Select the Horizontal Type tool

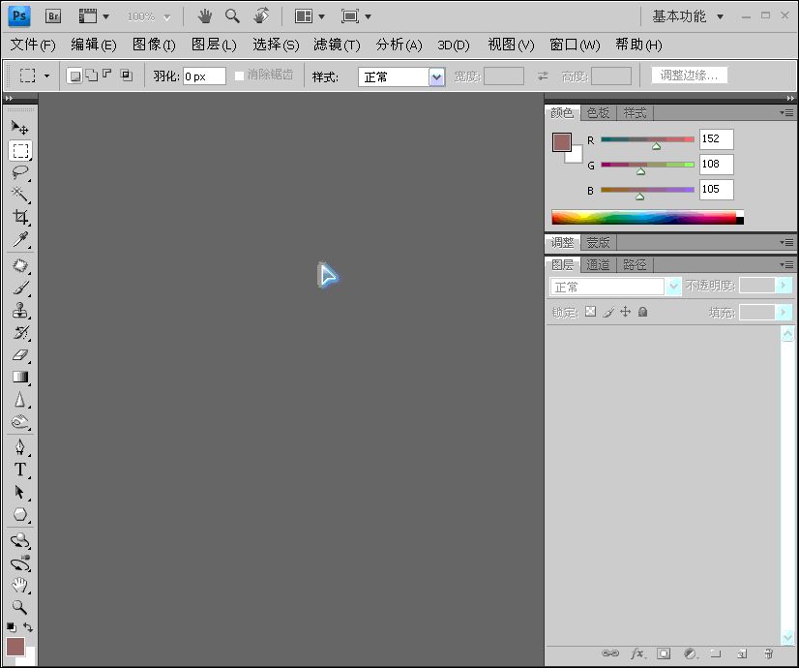[x=19, y=470]
